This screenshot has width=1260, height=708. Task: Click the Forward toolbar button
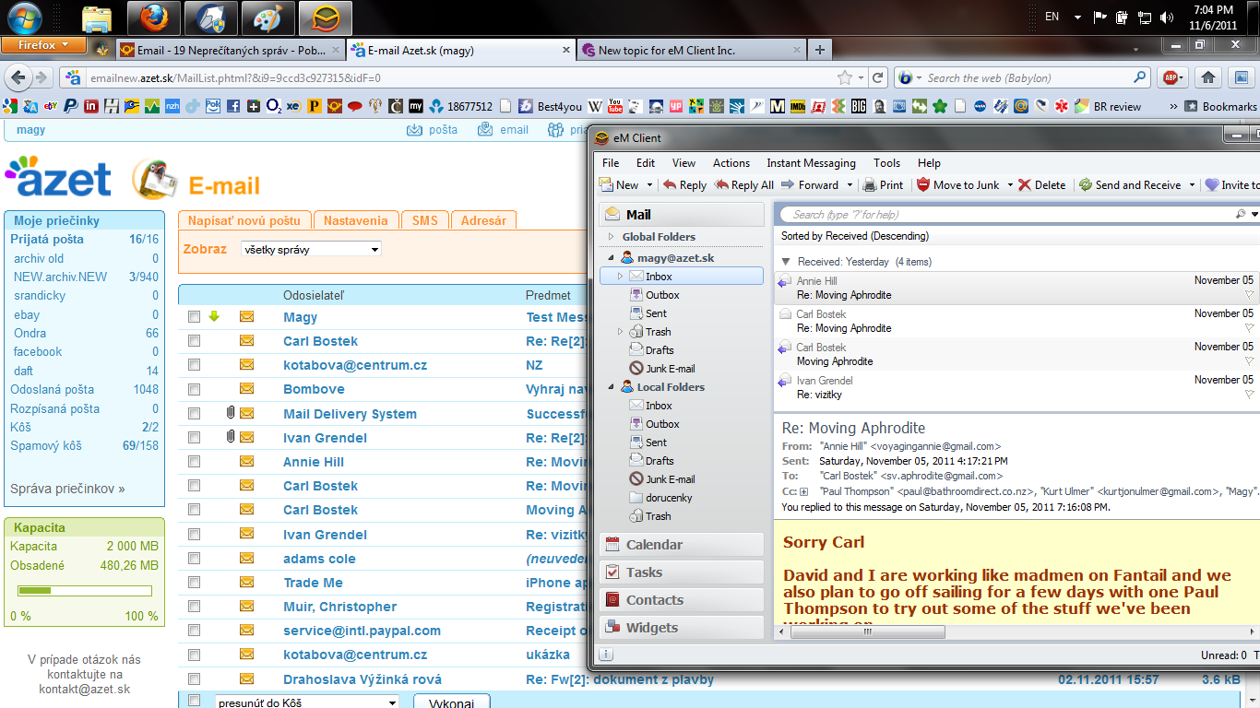[x=810, y=184]
